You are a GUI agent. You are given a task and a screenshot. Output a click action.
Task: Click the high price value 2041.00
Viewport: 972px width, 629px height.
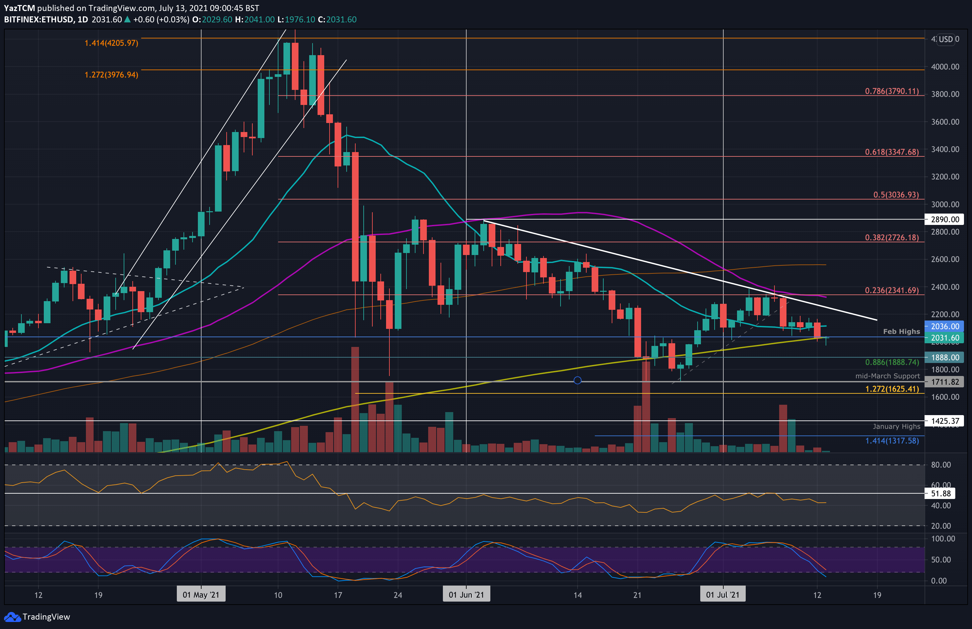pos(259,20)
